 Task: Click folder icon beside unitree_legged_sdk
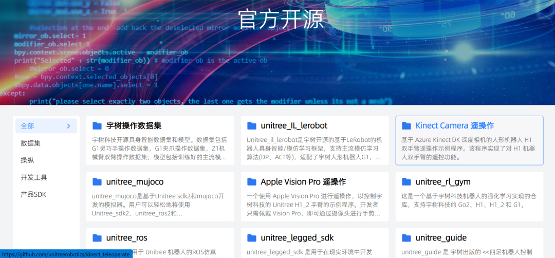point(252,238)
